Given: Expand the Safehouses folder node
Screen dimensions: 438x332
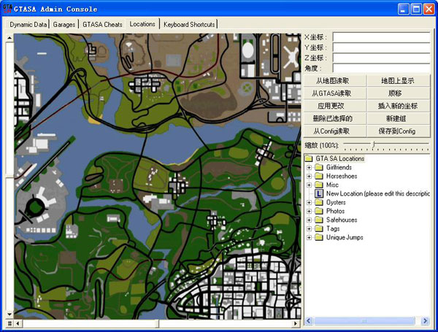Looking at the screenshot, I should click(310, 220).
